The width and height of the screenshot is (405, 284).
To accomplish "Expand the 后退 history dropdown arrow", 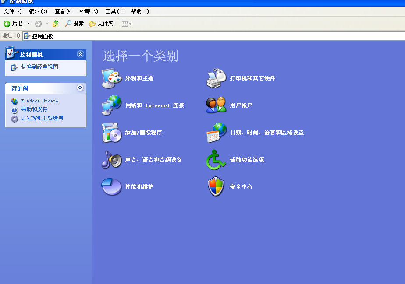I will click(x=28, y=24).
